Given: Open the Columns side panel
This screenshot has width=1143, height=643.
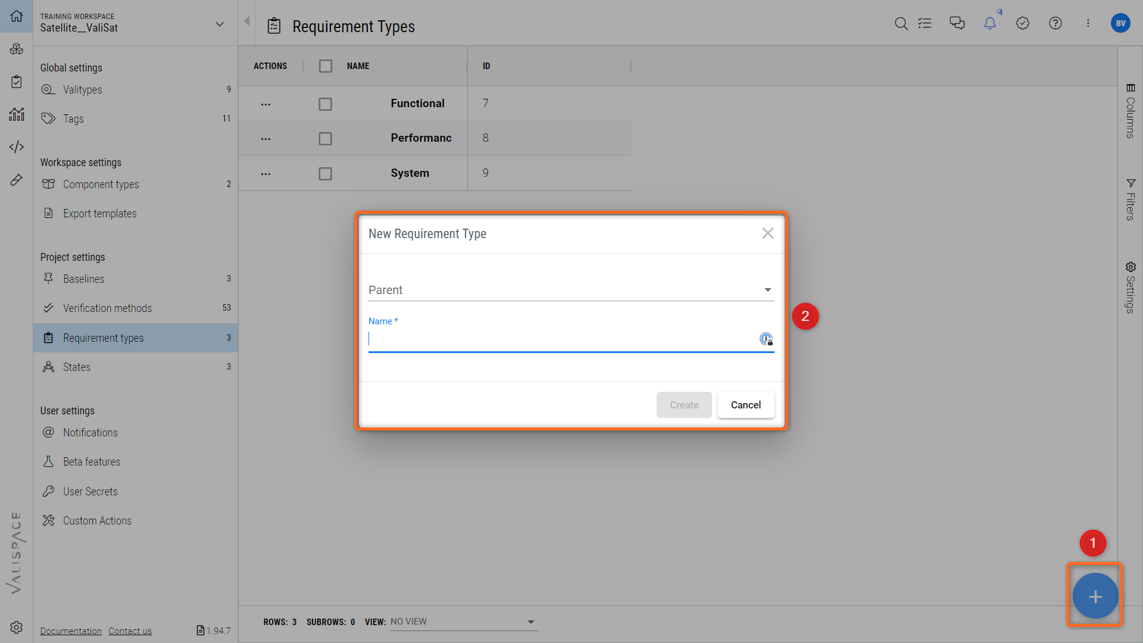Looking at the screenshot, I should pos(1130,111).
